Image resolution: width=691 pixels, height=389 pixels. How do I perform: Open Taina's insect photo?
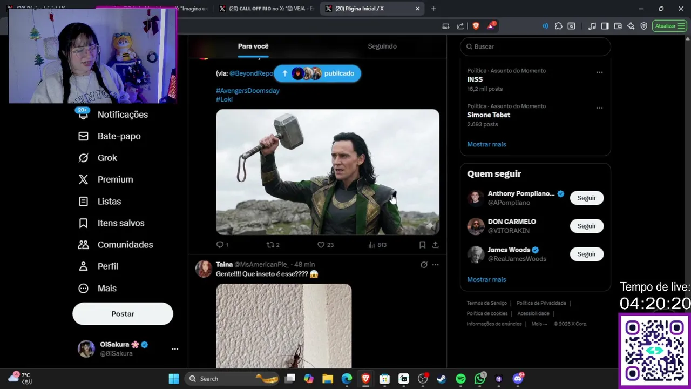pos(284,326)
